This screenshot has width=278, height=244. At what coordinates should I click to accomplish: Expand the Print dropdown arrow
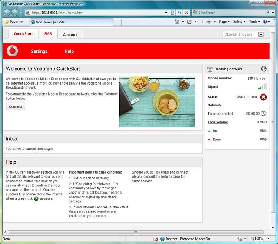tap(215, 22)
